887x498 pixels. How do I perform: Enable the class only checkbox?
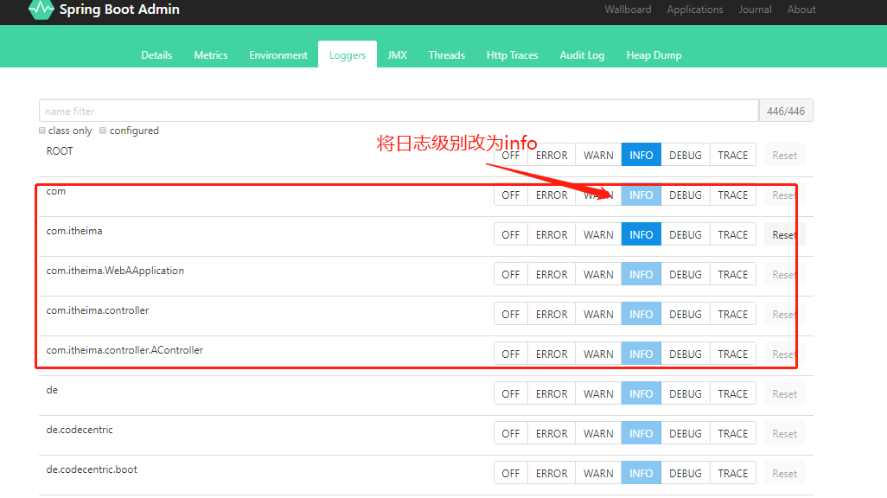pyautogui.click(x=41, y=131)
